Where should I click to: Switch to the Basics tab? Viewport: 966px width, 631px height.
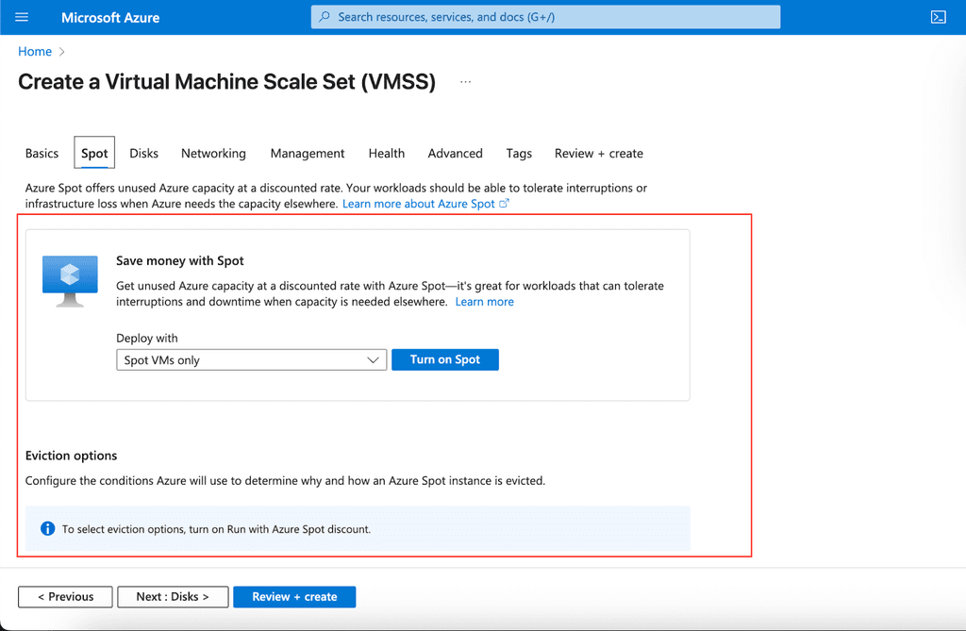[x=42, y=153]
